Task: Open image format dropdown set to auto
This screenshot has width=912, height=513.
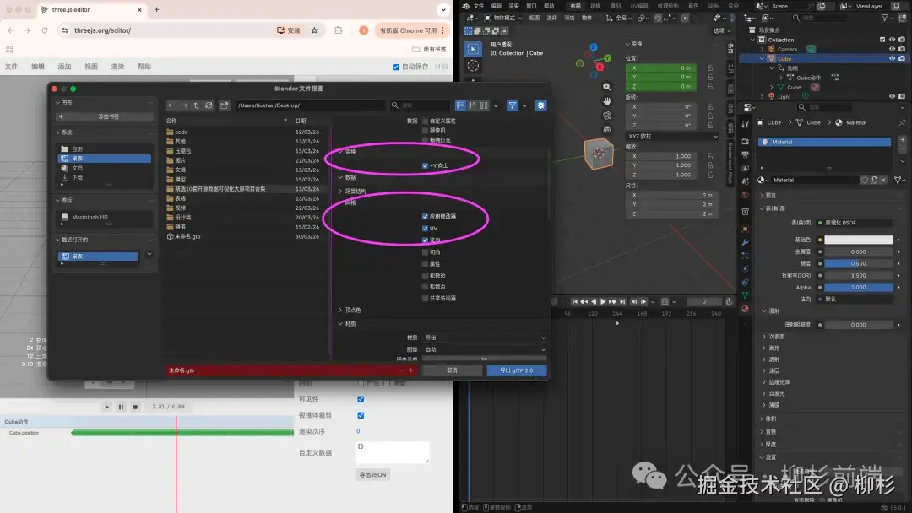Action: [485, 349]
